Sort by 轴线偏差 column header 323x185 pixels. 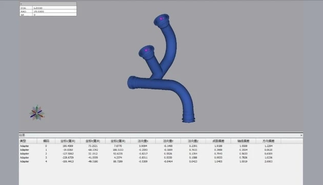click(x=244, y=141)
